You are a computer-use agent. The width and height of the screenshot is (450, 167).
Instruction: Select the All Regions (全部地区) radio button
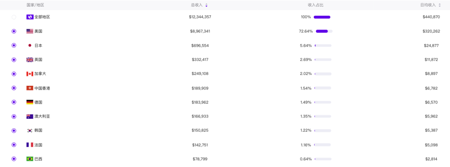[14, 17]
